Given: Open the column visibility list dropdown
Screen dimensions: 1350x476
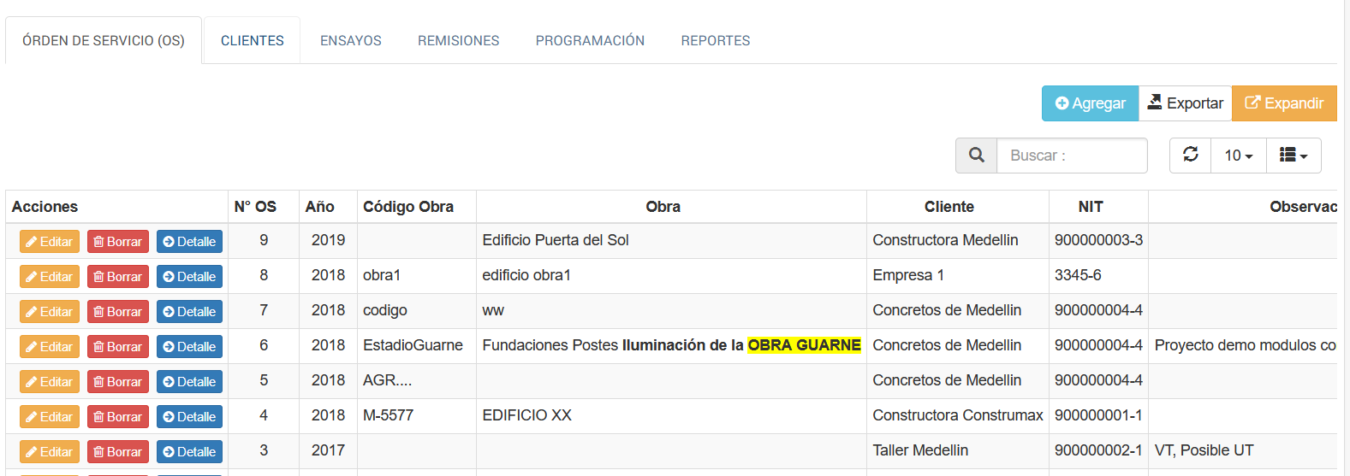Looking at the screenshot, I should pyautogui.click(x=1293, y=156).
